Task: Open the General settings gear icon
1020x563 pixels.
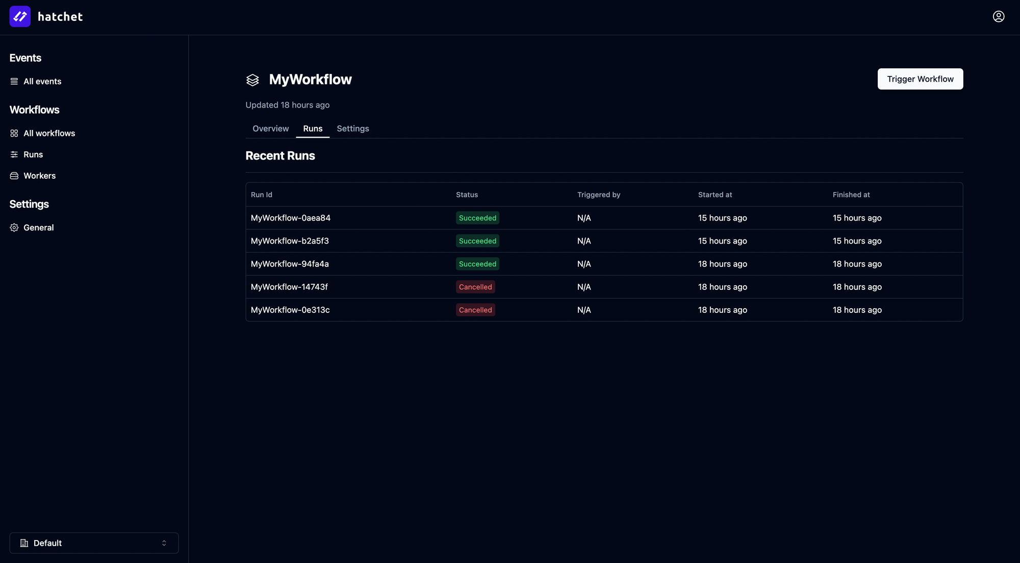Action: [14, 227]
